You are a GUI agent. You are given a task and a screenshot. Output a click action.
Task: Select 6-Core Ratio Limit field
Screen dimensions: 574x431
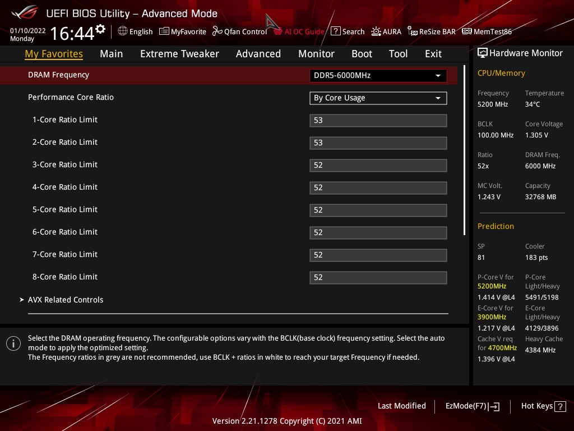[x=378, y=233]
